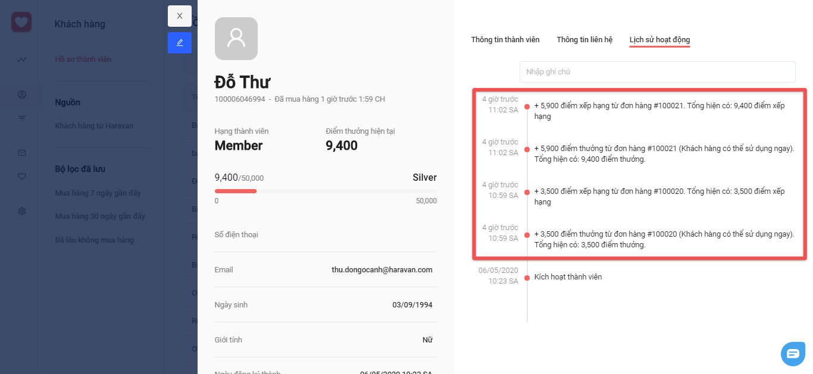Image resolution: width=813 pixels, height=374 pixels.
Task: Close the customer detail panel with X
Action: click(180, 16)
